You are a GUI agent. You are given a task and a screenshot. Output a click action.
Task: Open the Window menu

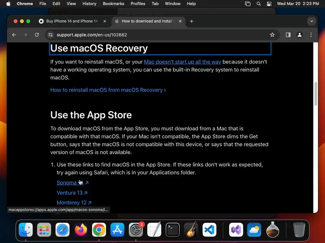(x=172, y=4)
